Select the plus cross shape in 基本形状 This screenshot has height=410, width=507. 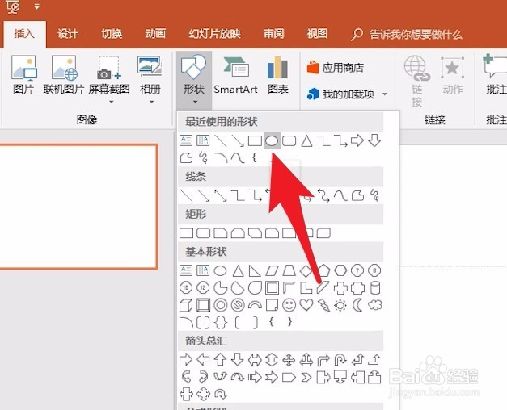(340, 288)
